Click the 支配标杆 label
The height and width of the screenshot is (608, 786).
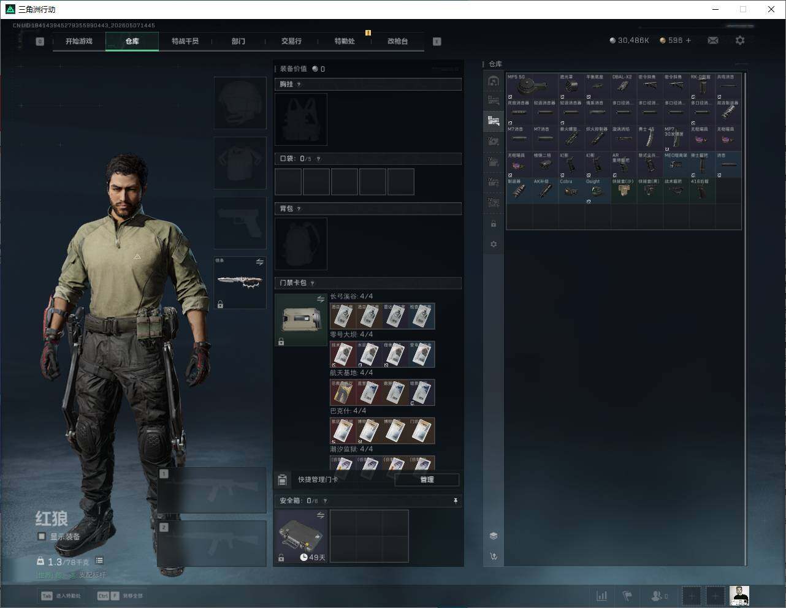93,576
